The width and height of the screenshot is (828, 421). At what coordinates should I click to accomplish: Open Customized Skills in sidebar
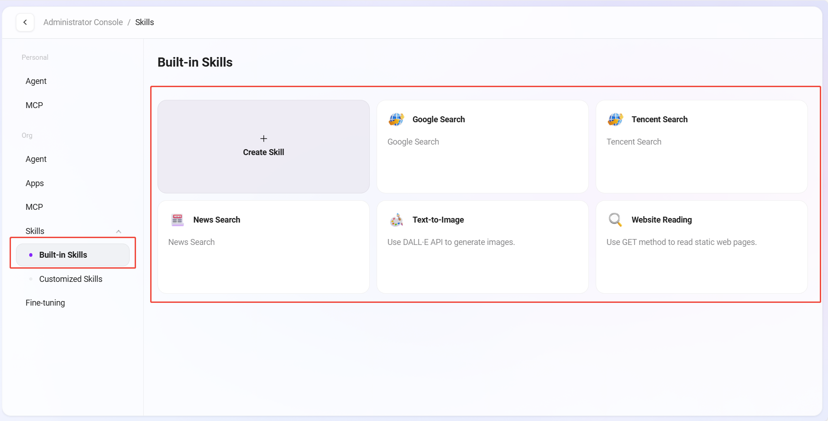point(71,279)
